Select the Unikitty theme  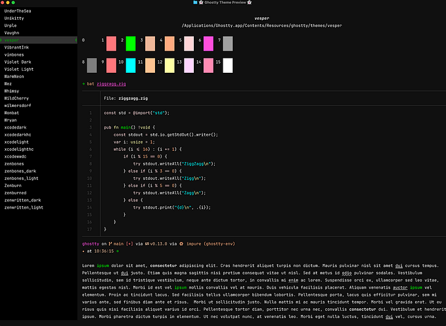point(14,18)
